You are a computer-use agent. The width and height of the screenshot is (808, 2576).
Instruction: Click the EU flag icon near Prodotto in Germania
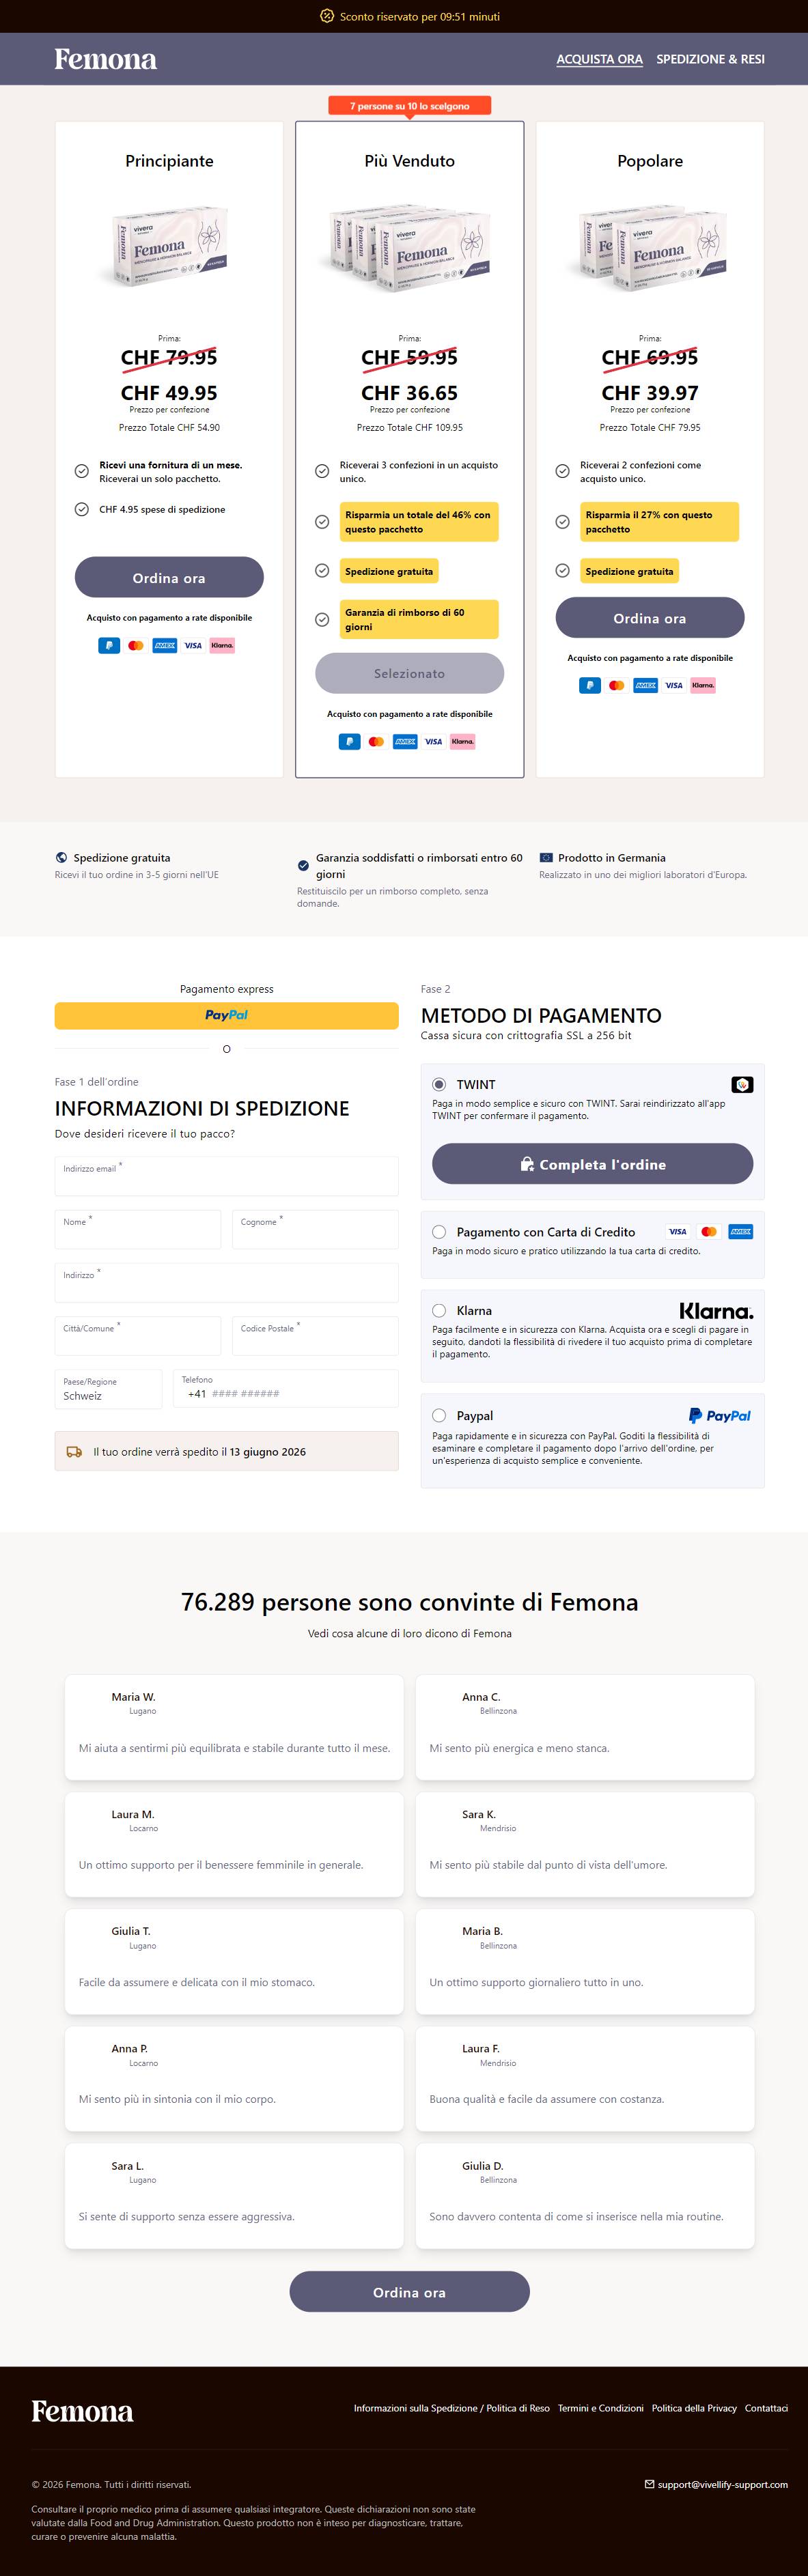tap(546, 858)
